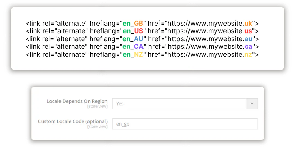Screen dimensions: 295x147
Task: Click the purple "ca" domain suffix
Action: pos(248,46)
